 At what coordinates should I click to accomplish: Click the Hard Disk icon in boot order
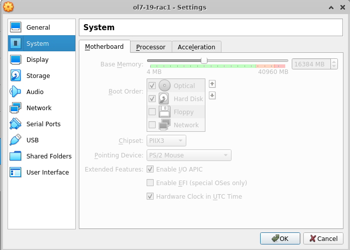point(165,99)
